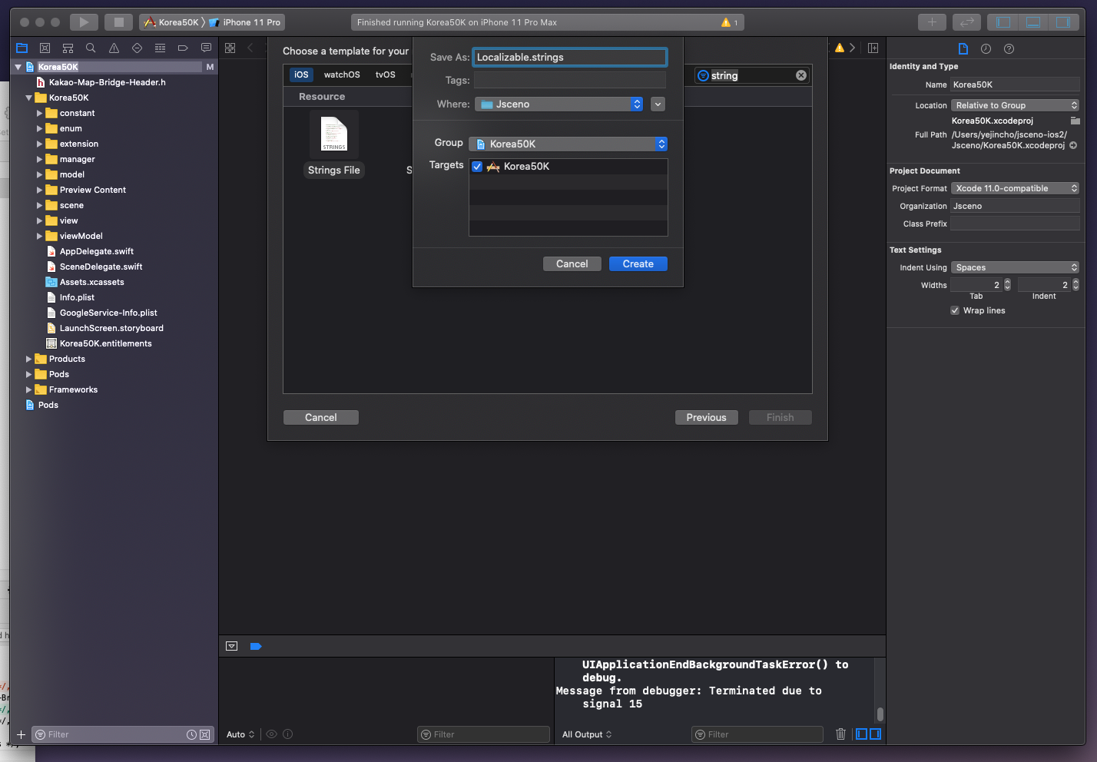Clear the string template filter

coord(801,75)
